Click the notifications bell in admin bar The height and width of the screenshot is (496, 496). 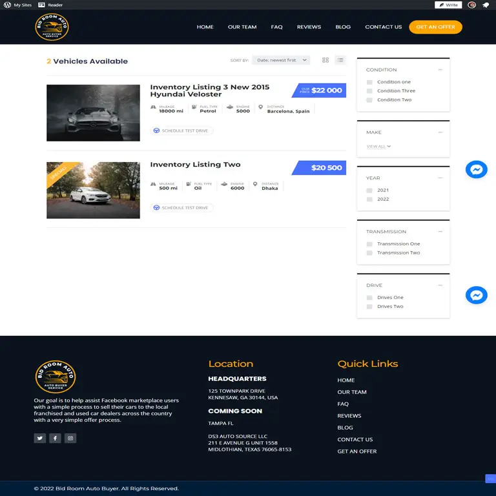(486, 5)
